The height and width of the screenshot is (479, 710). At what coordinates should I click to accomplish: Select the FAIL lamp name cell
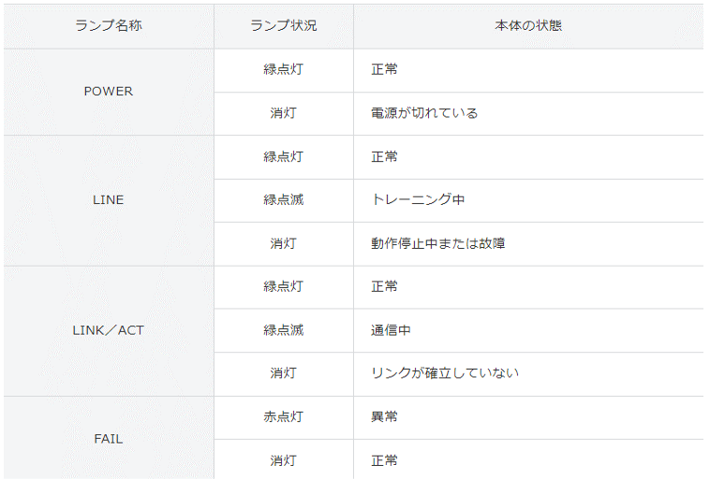[109, 438]
